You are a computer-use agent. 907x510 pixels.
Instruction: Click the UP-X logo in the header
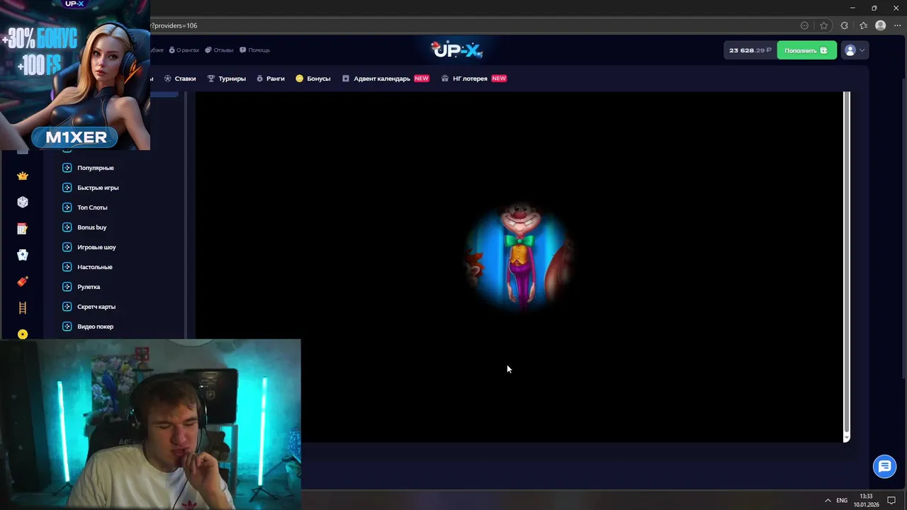(x=457, y=50)
